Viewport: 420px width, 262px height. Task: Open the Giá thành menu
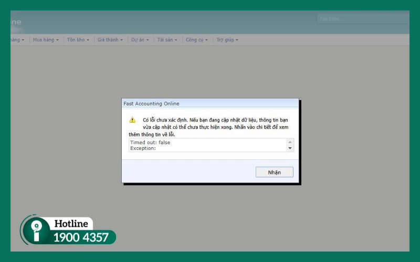click(x=110, y=40)
